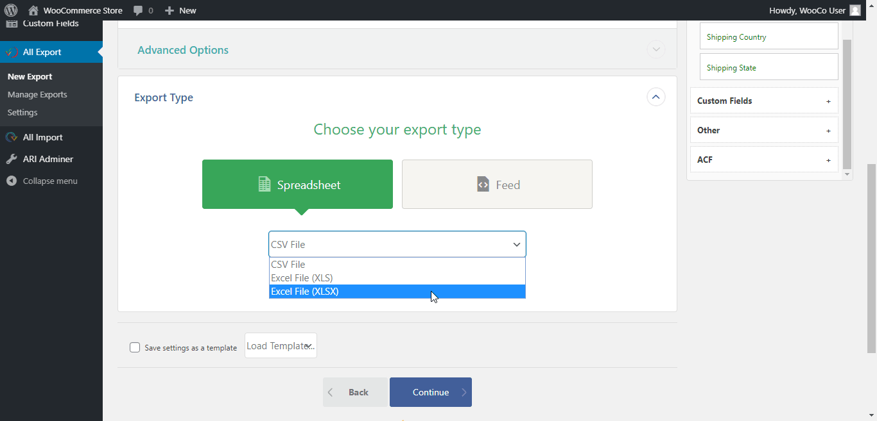Click the scrollbar down arrow in data panel
This screenshot has height=421, width=877.
(x=847, y=174)
